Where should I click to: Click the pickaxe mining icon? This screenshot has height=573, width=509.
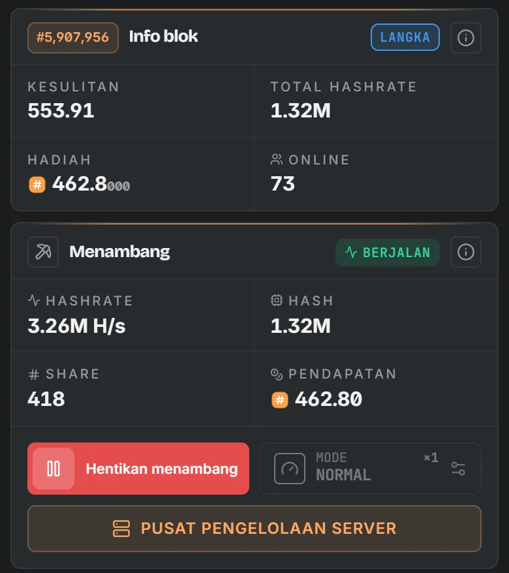(x=43, y=252)
